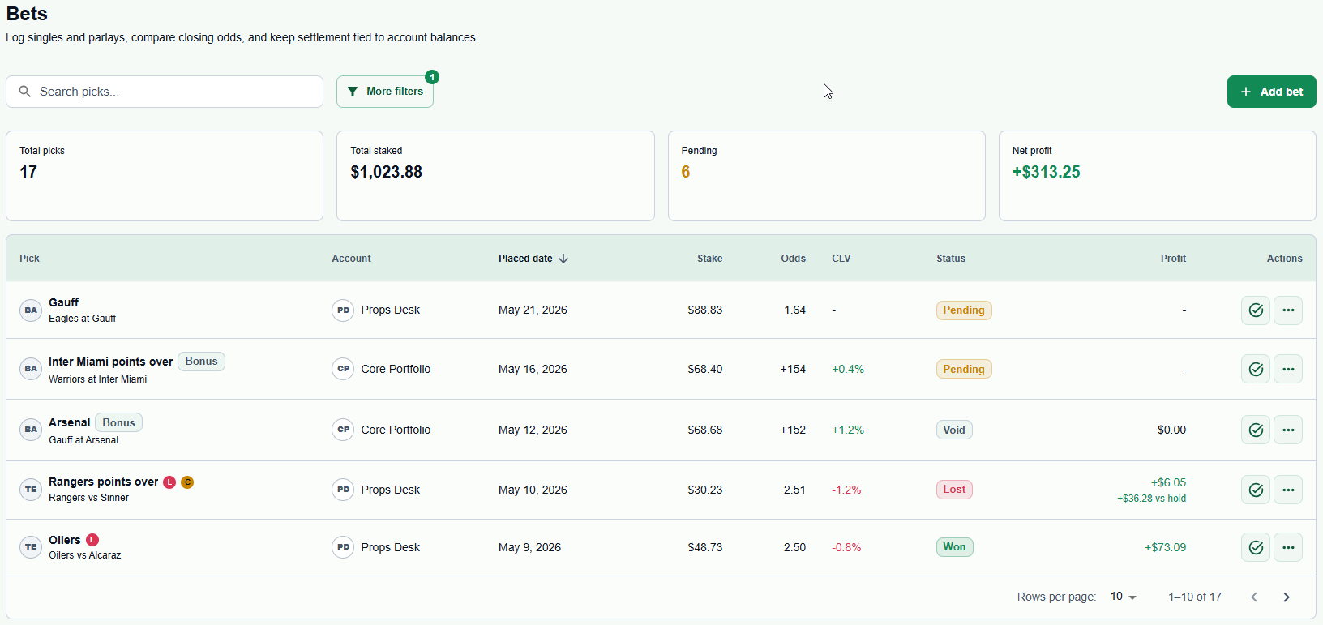Settle the Arsenal bet with checkmark icon
1323x625 pixels.
click(1256, 430)
